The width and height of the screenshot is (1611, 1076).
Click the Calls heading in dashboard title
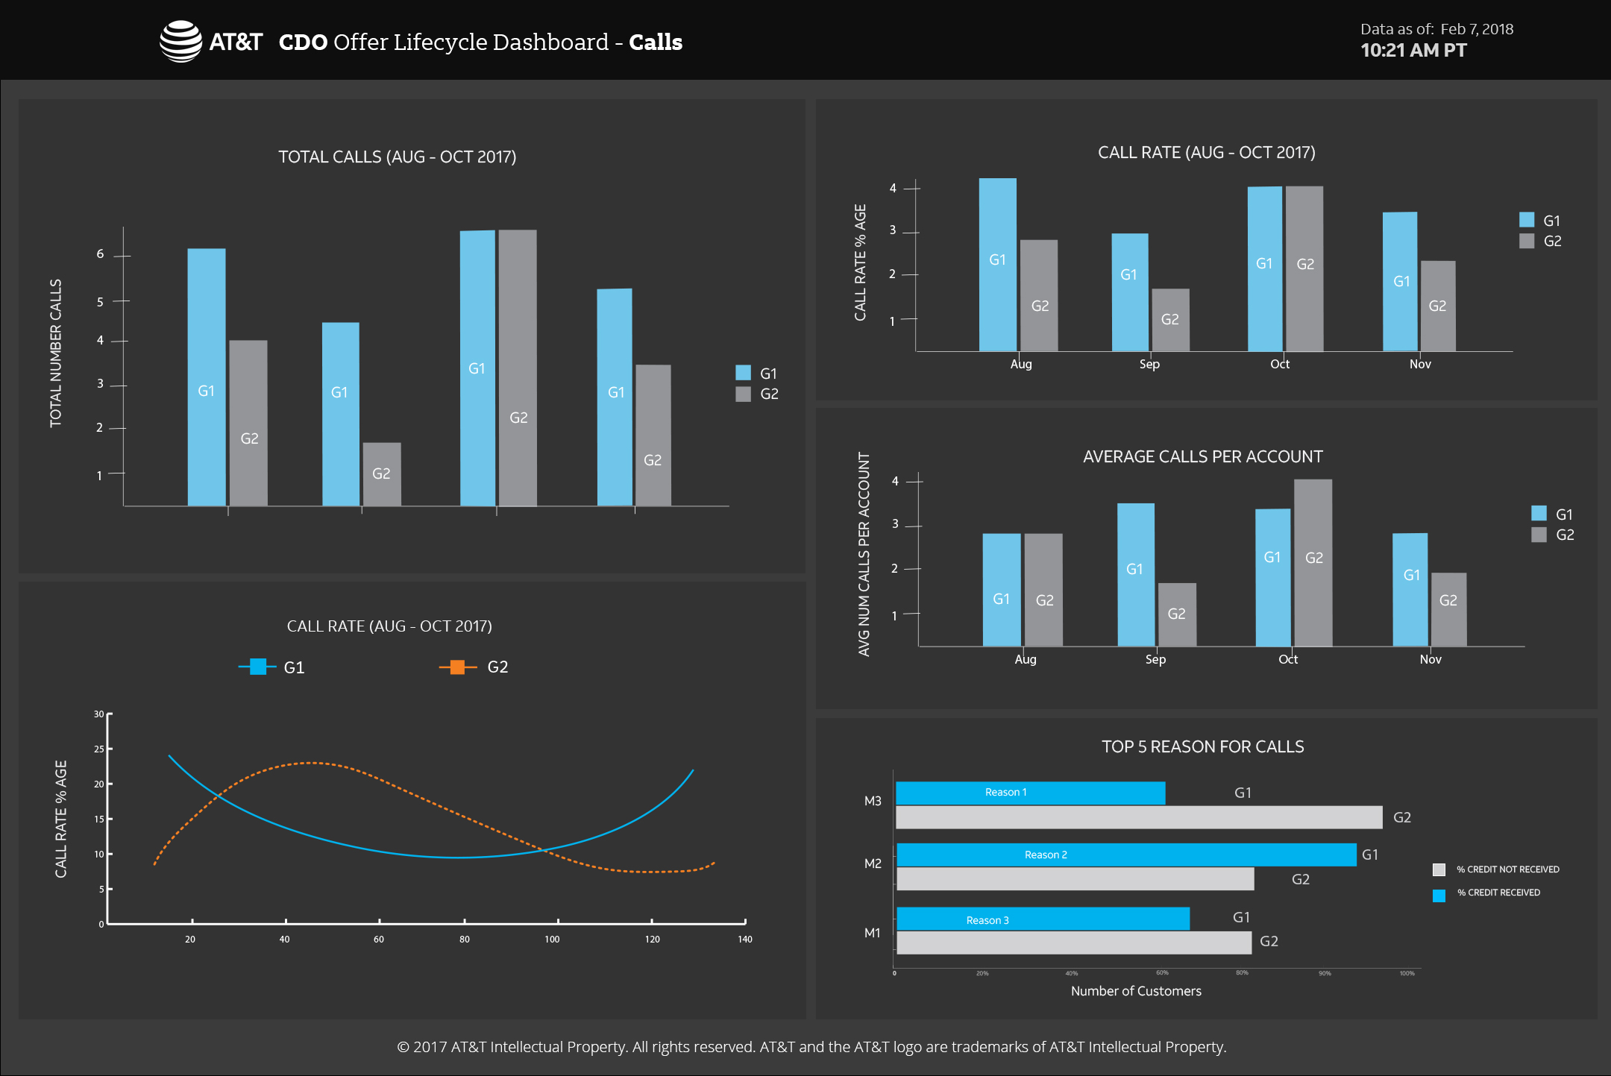(x=655, y=43)
